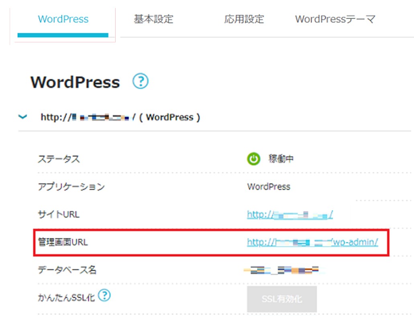
Task: Click the SSL有効化 button
Action: [282, 299]
